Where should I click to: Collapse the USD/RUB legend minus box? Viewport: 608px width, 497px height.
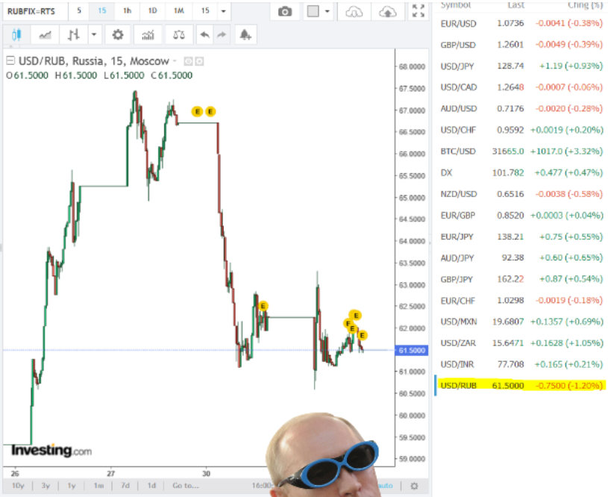click(x=10, y=60)
